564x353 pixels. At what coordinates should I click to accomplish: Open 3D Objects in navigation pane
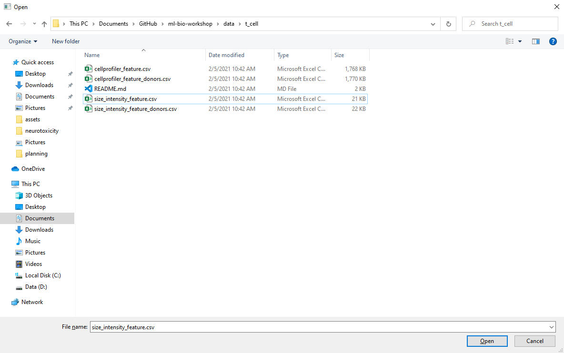click(39, 196)
